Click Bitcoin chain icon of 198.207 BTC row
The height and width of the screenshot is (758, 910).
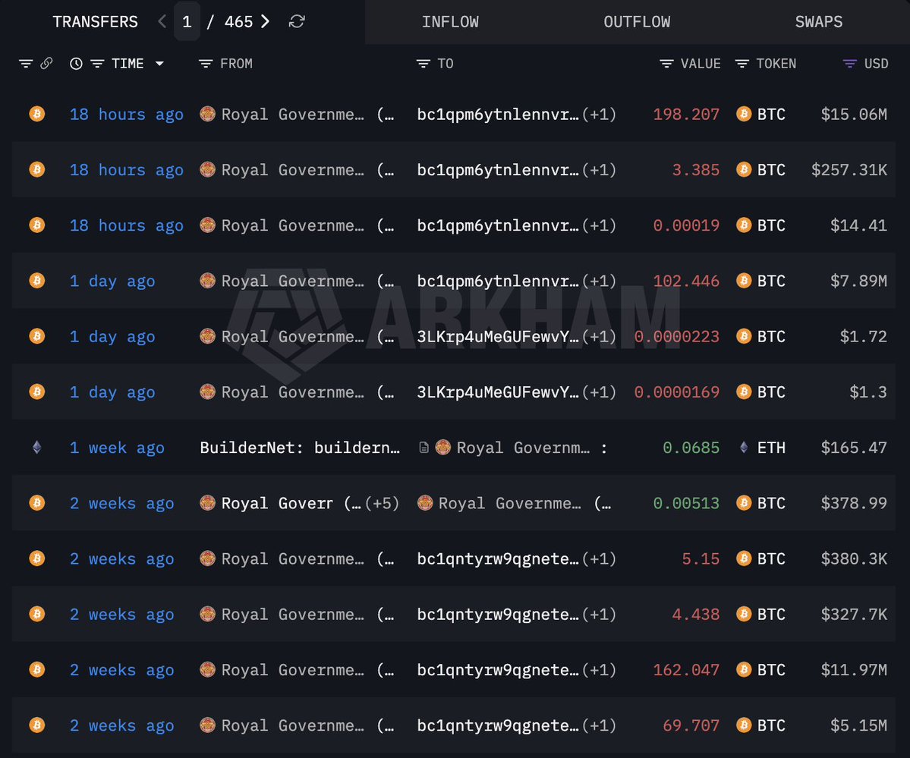[x=37, y=114]
